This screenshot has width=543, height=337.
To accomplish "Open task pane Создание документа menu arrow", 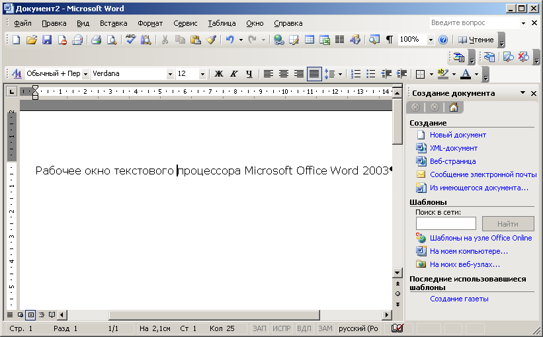I will pos(522,93).
